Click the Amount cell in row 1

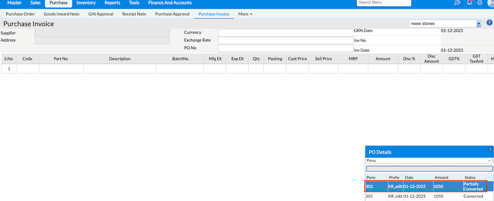383,69
